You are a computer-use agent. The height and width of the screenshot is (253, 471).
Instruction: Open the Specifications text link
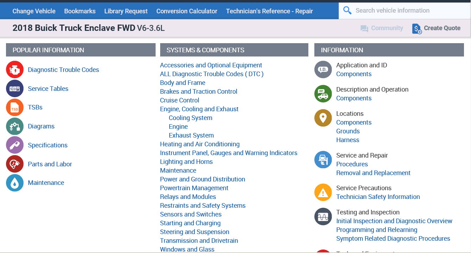point(48,145)
